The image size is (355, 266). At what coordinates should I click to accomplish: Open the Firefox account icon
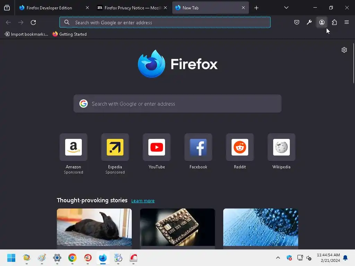click(322, 22)
